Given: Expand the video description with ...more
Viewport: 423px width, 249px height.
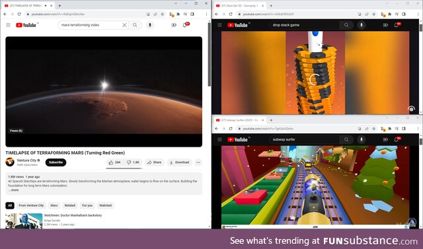Looking at the screenshot, I should (x=13, y=190).
